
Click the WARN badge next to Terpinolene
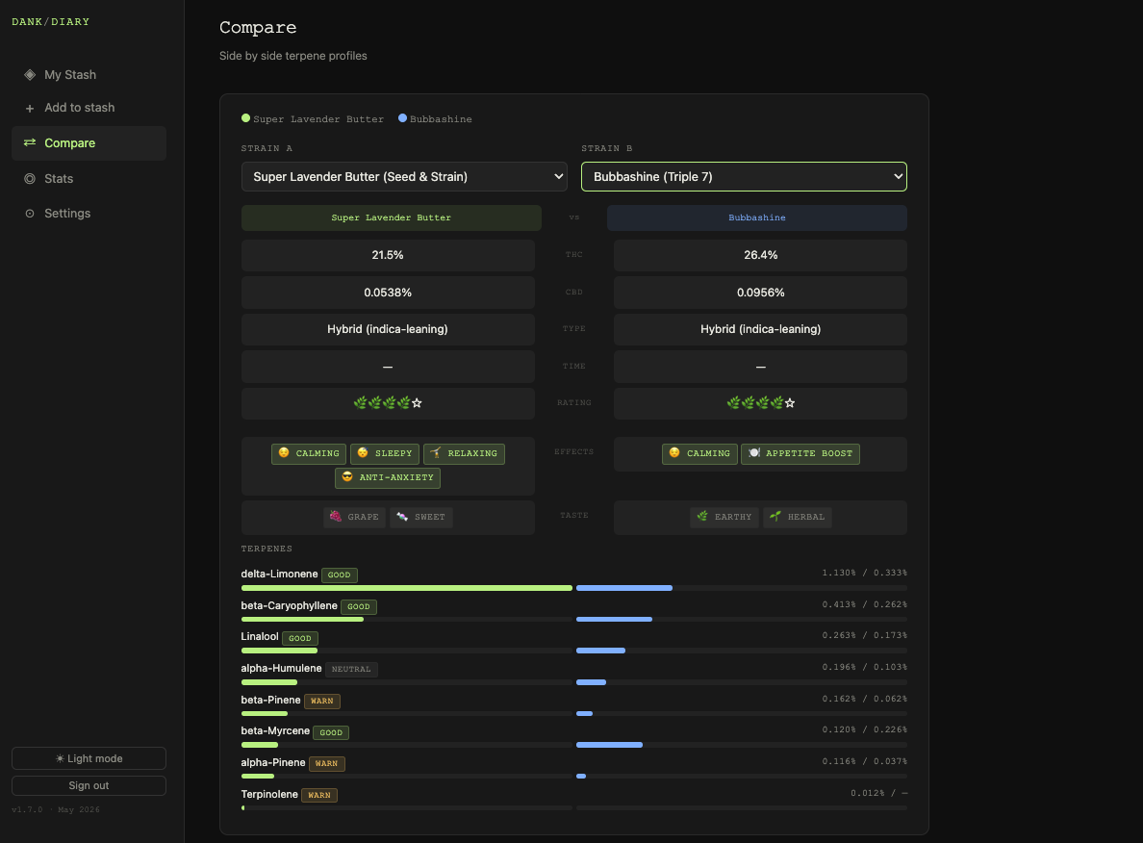tap(319, 795)
